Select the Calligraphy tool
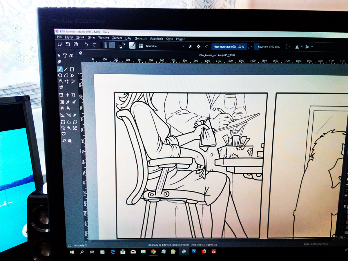This screenshot has height=261, width=348. click(x=59, y=62)
